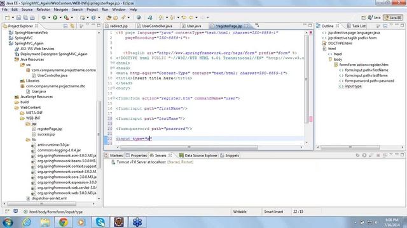Select form:password path=password in Outline
Viewport: 407px width, 228px height.
point(369,80)
